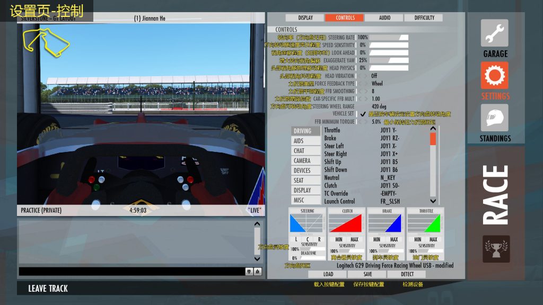This screenshot has width=543, height=305.
Task: Click the left arrow for Car-Specific FFB Mult
Action: [360, 99]
